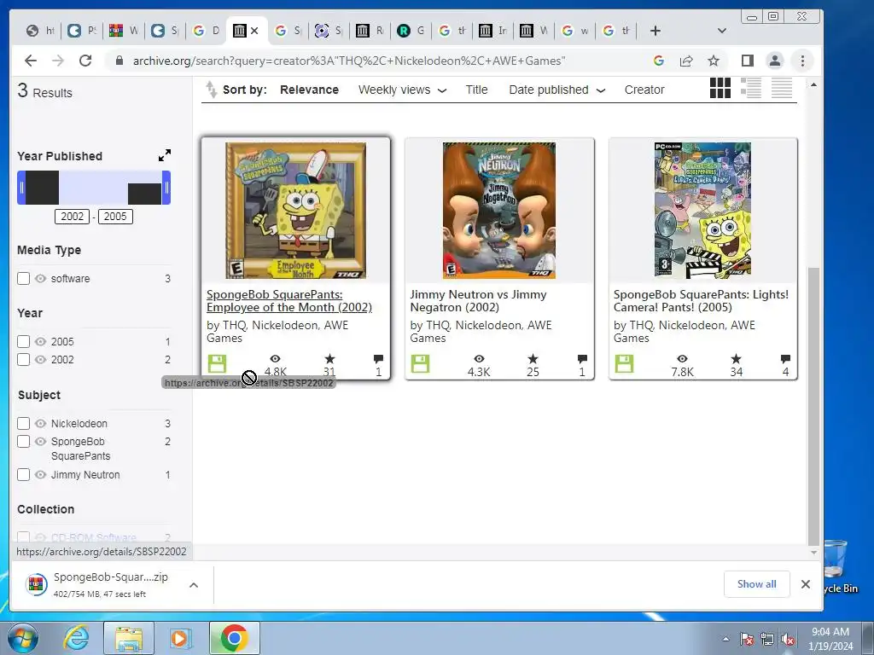Open Jimmy Neutron vs Jimmy Negatron title
Image resolution: width=874 pixels, height=655 pixels.
[x=478, y=301]
